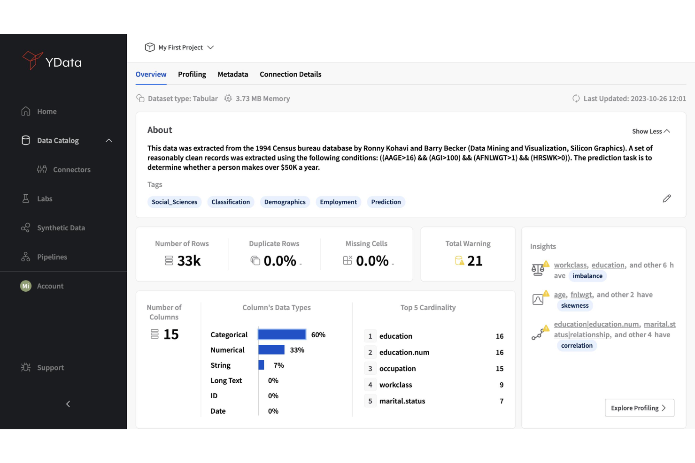Click the Numerical 33% bar
This screenshot has height=463, width=695.
tap(271, 350)
